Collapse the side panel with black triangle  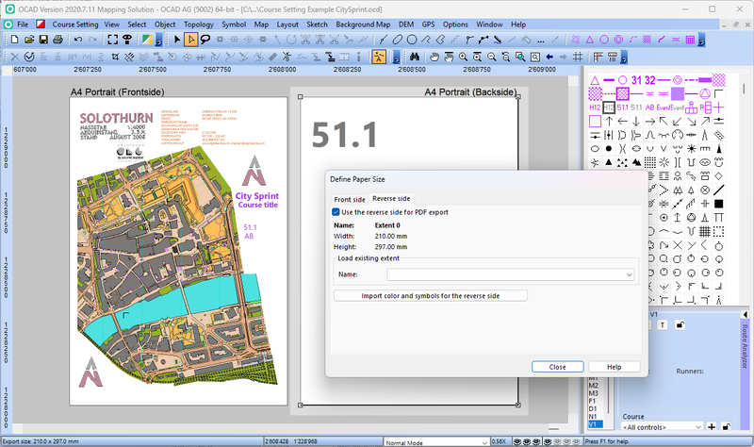(x=745, y=314)
